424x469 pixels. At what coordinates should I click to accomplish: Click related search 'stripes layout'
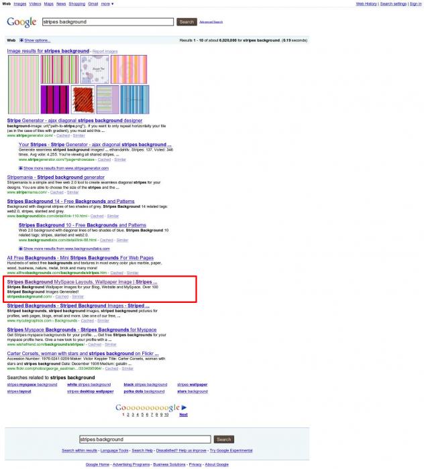19,391
